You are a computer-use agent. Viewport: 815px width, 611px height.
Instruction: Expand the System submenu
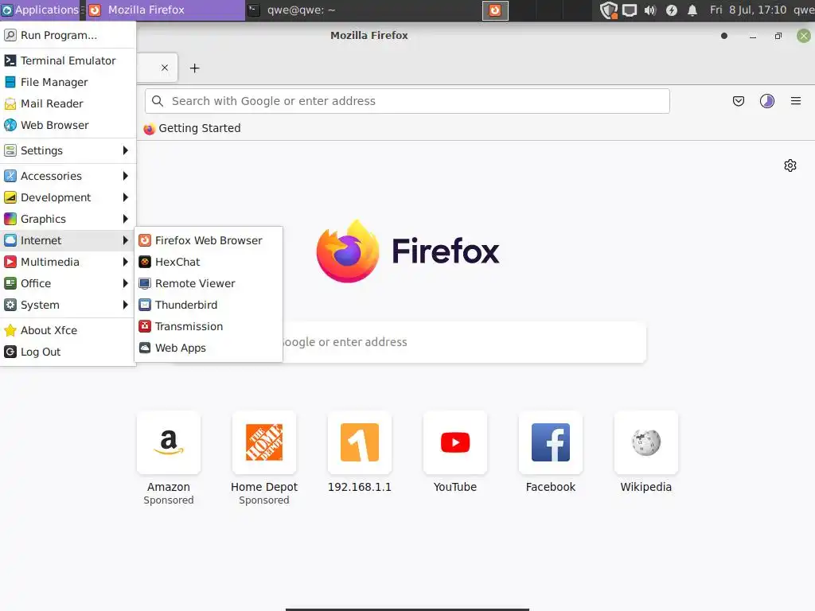point(68,305)
